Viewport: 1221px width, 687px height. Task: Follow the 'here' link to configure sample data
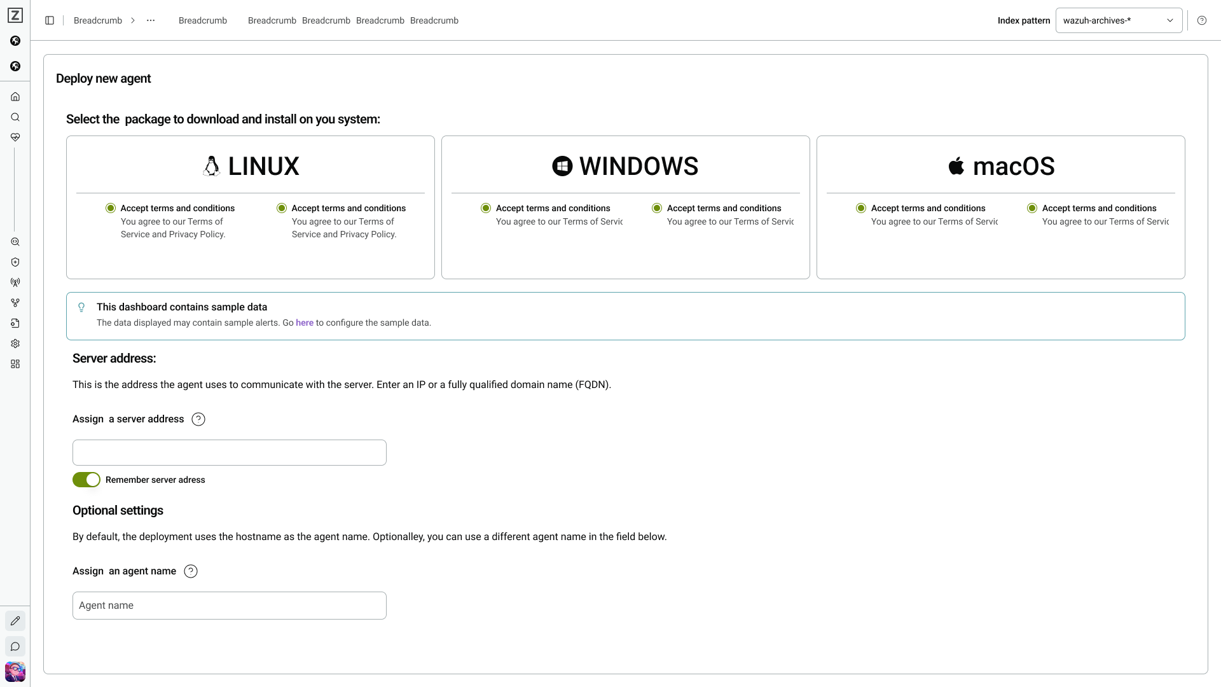click(x=305, y=323)
